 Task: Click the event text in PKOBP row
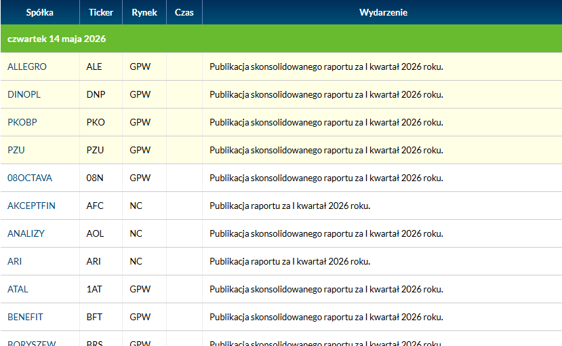[x=326, y=122]
